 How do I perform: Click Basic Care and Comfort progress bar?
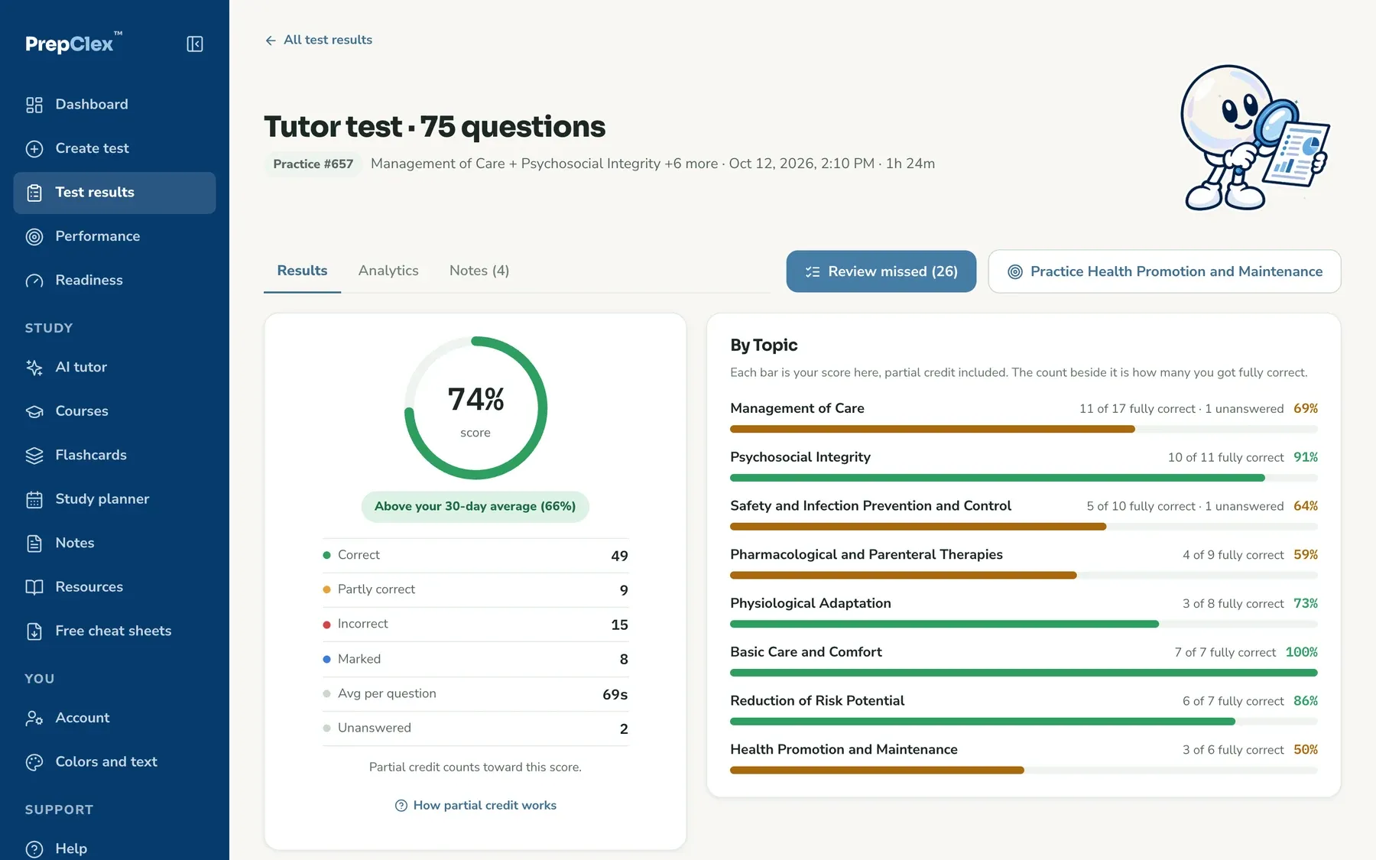point(1024,673)
